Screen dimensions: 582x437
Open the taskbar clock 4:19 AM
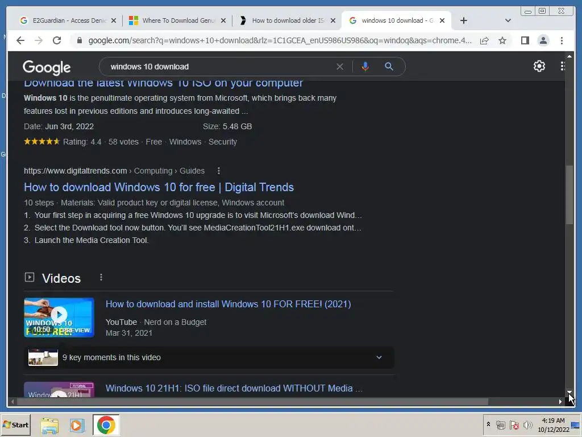tap(553, 424)
